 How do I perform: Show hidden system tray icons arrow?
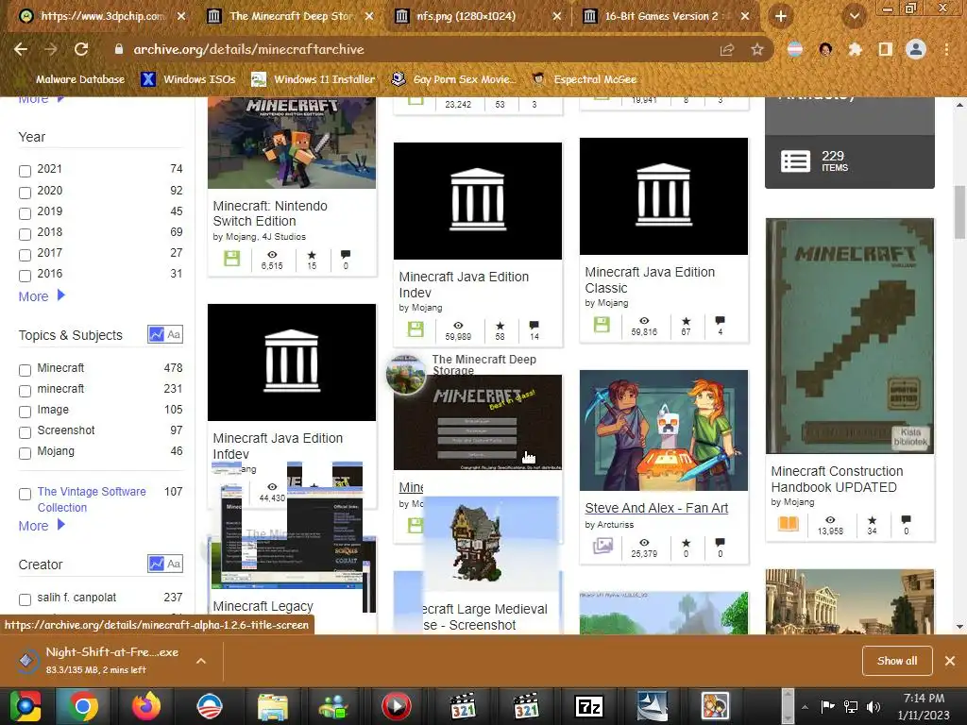click(x=805, y=707)
